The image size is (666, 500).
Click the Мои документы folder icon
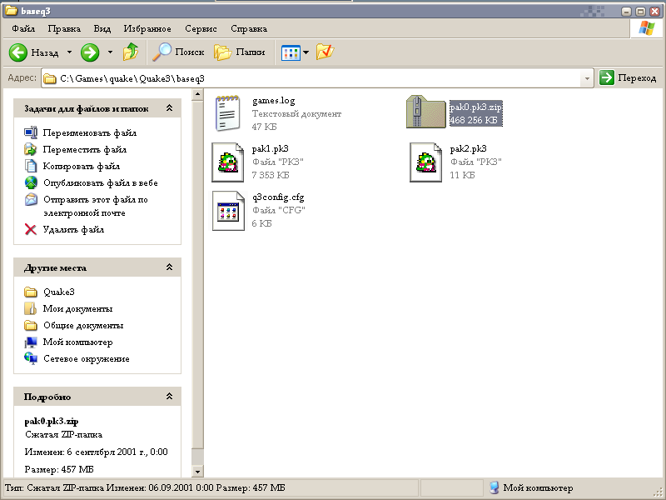click(31, 308)
